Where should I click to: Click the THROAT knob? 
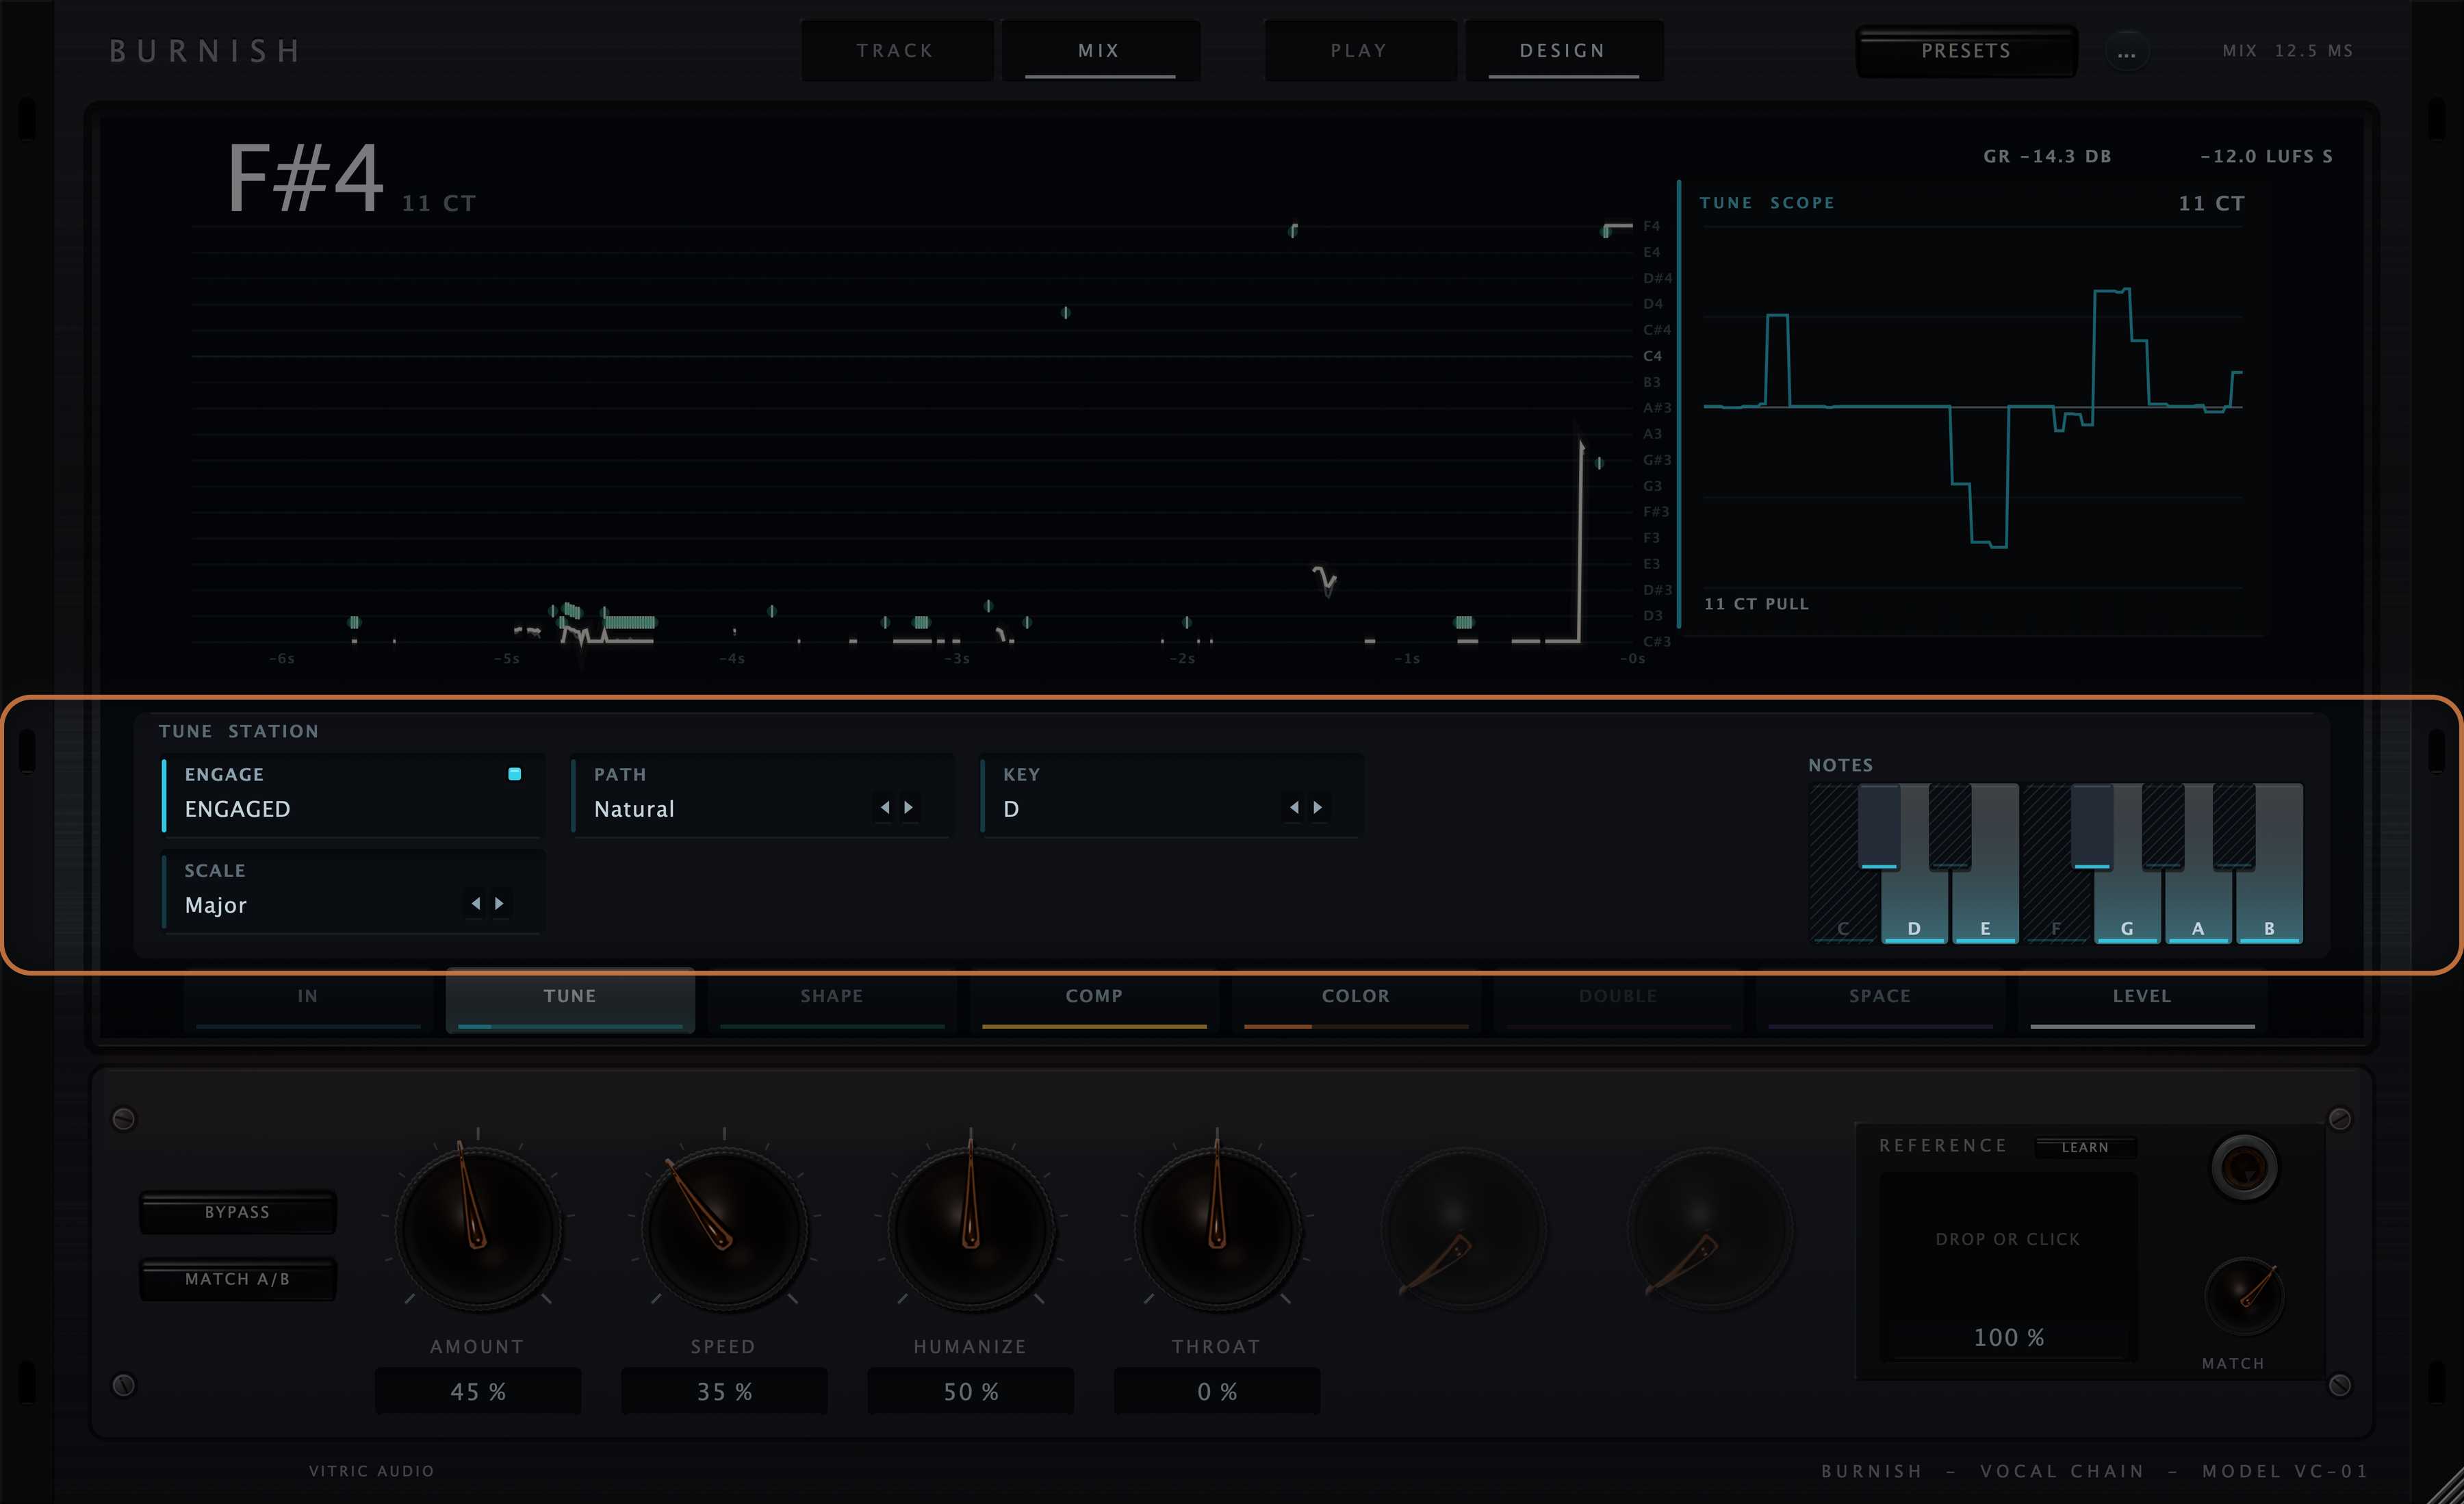(1217, 1228)
